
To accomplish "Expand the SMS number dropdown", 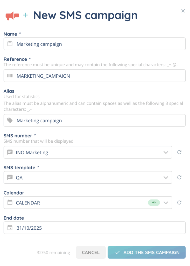I will click(166, 152).
